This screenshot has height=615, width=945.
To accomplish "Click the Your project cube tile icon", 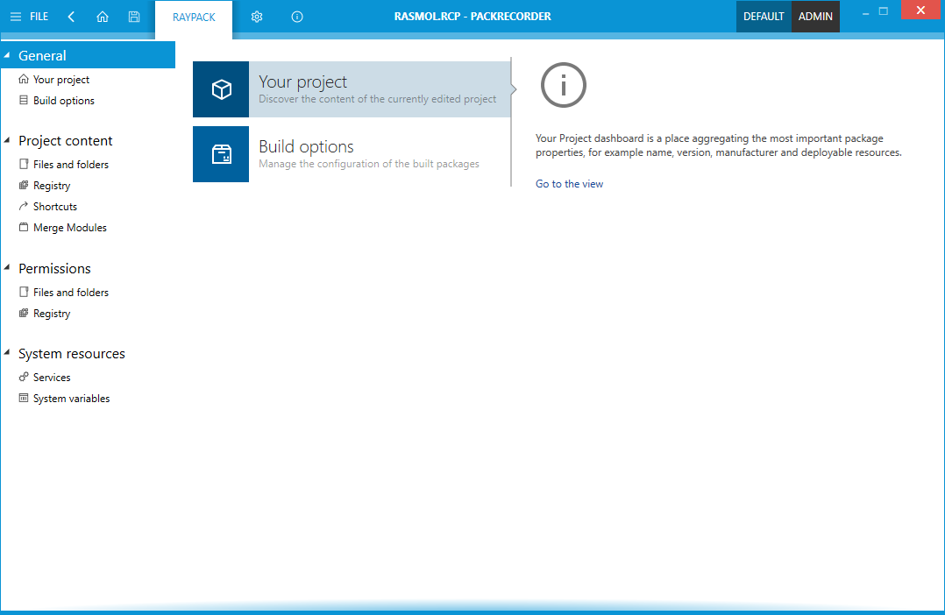I will 221,89.
